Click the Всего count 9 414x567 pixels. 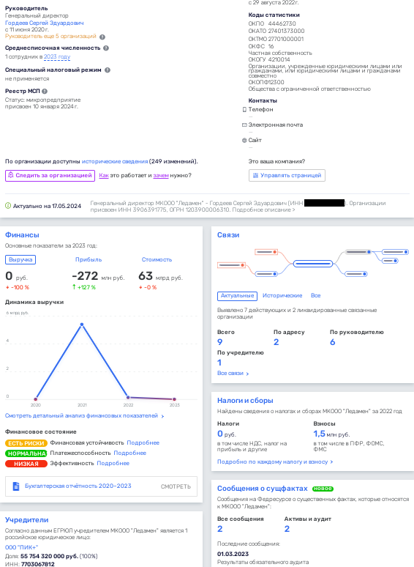[x=220, y=342]
